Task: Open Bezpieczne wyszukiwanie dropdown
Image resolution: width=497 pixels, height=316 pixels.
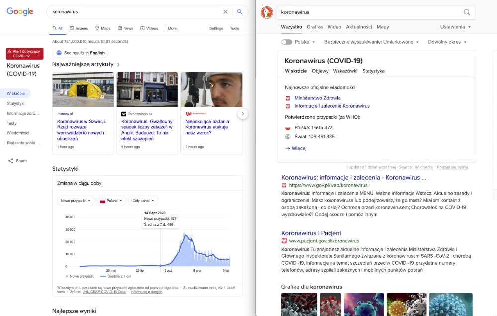Action: pyautogui.click(x=371, y=42)
